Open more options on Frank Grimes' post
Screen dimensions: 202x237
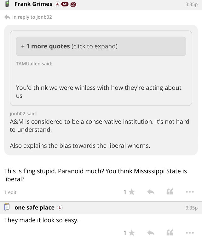(x=190, y=192)
